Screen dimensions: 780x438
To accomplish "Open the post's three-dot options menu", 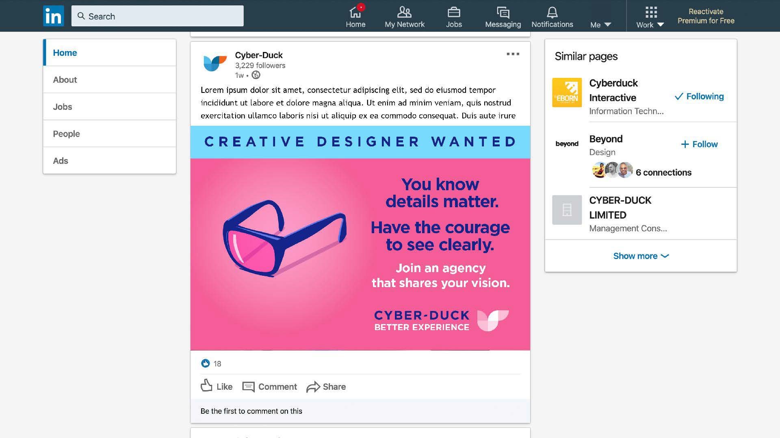I will click(x=513, y=54).
